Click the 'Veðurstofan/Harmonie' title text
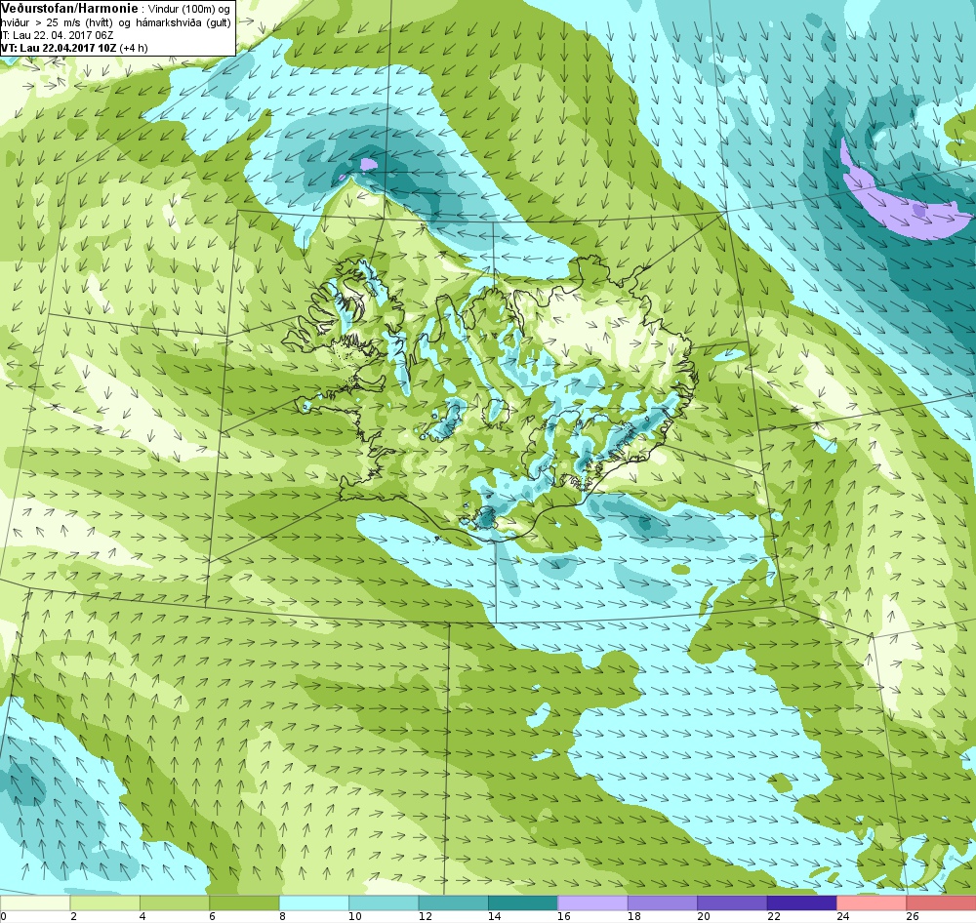The height and width of the screenshot is (923, 976). point(68,10)
